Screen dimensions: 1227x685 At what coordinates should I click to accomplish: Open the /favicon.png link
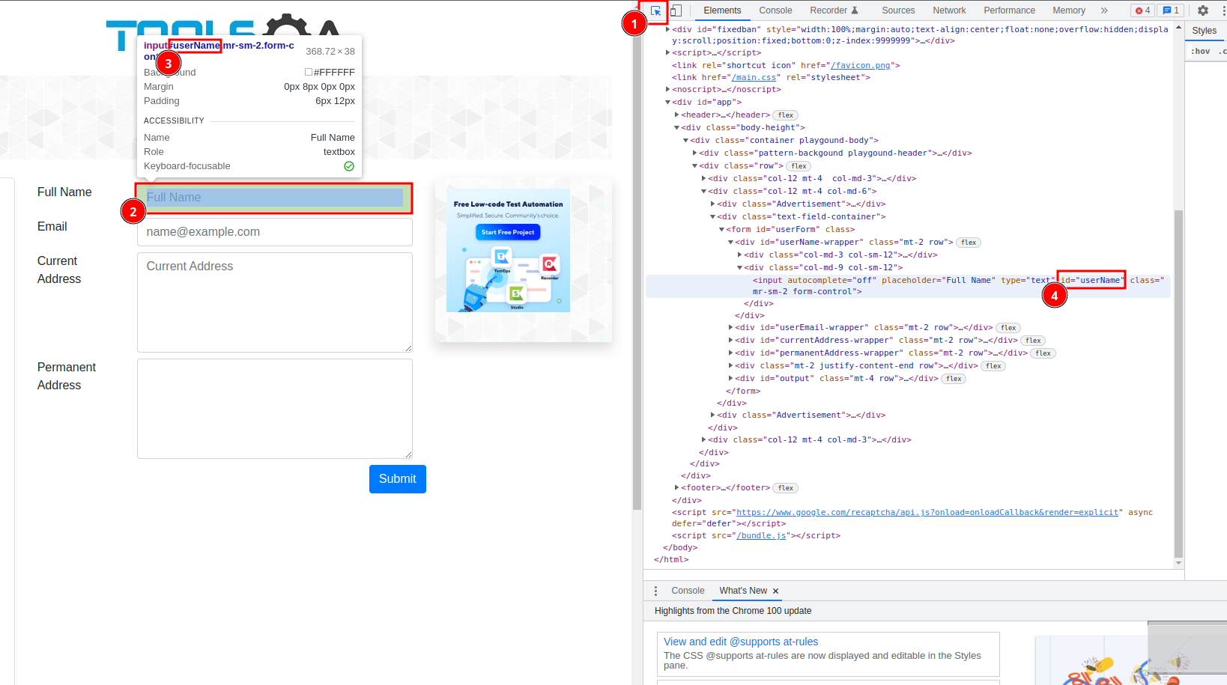[x=860, y=65]
